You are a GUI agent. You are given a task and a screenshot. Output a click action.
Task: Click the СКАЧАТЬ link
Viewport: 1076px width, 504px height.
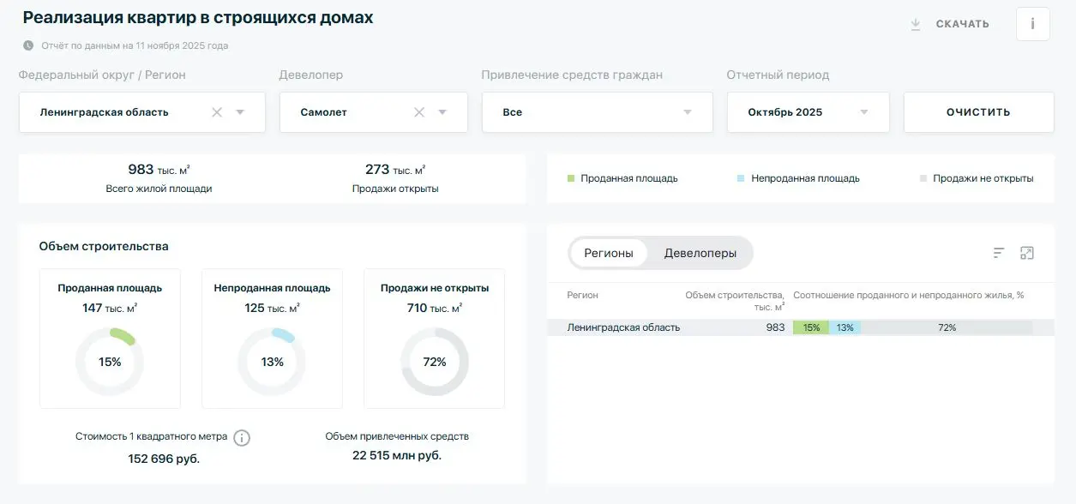pos(962,24)
